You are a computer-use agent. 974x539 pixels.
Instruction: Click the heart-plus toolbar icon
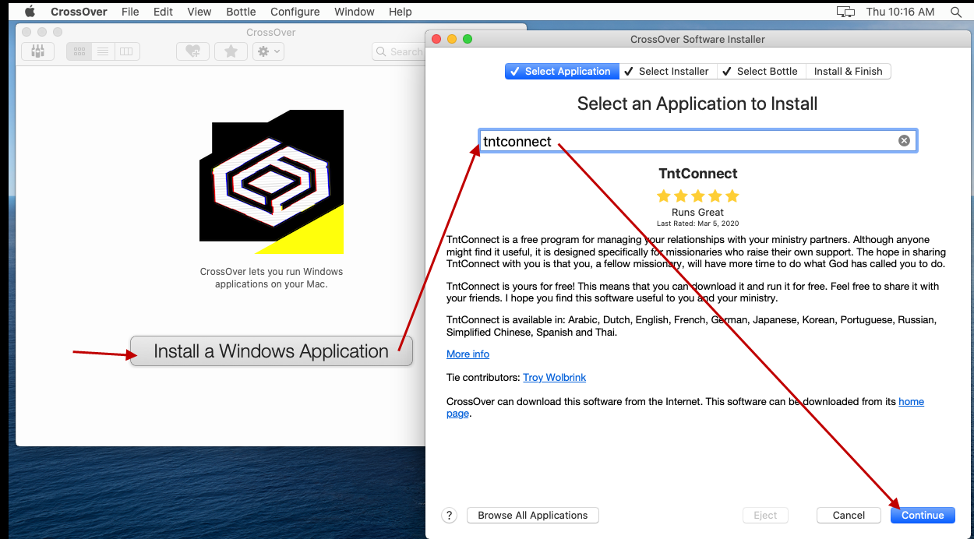click(x=192, y=51)
